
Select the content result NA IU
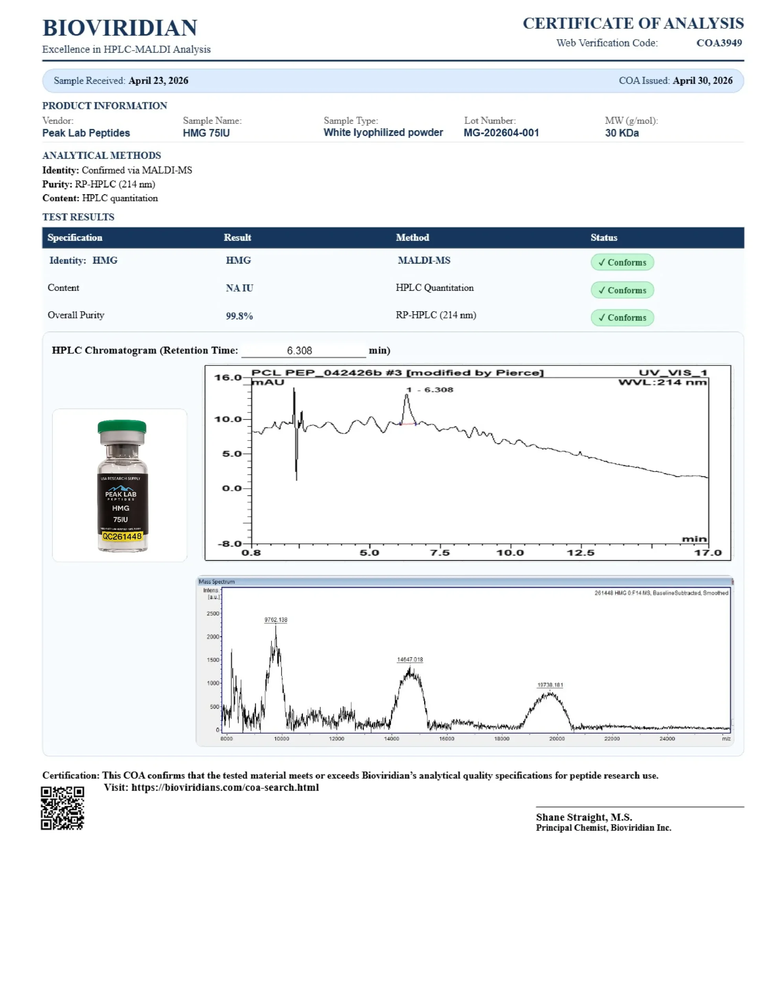(x=239, y=288)
